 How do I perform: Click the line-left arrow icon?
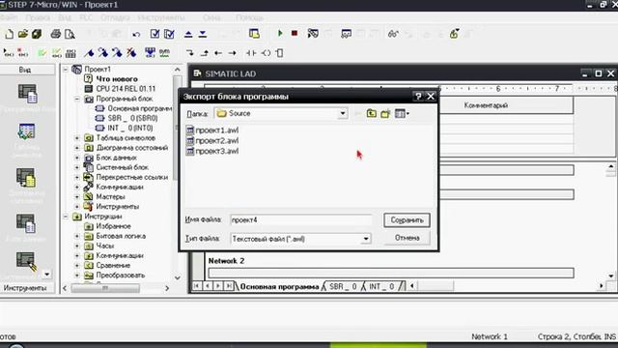tap(218, 53)
